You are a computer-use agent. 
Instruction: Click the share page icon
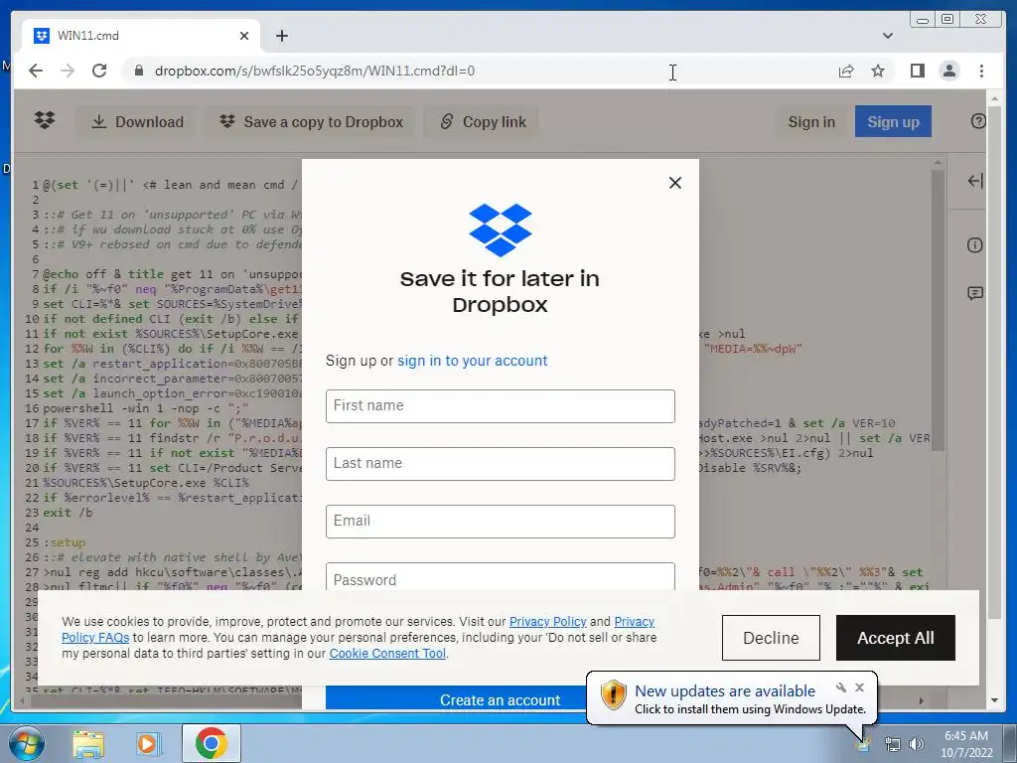click(846, 71)
